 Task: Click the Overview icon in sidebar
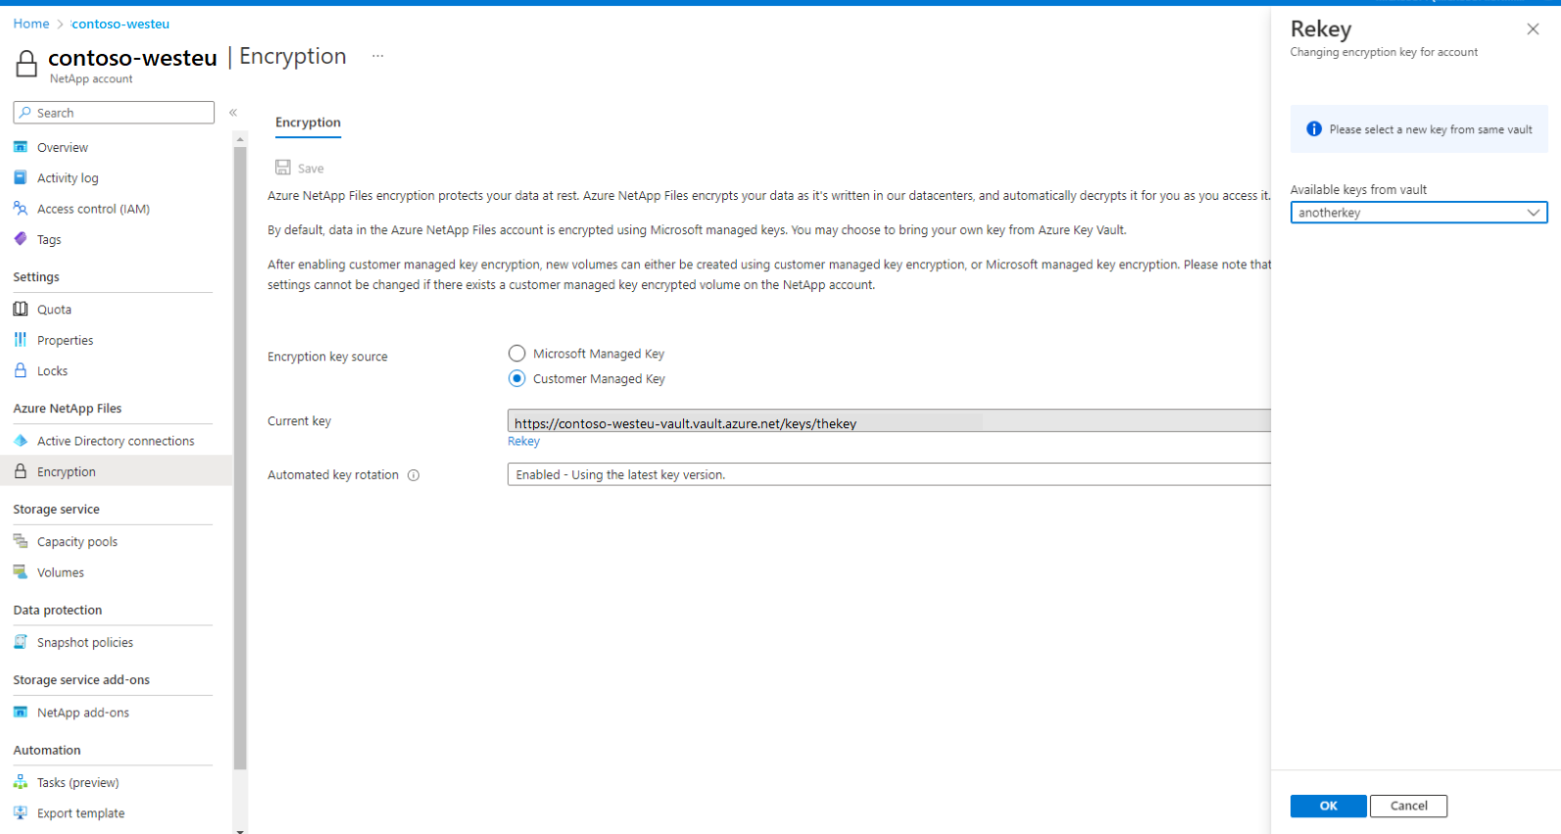(x=21, y=147)
